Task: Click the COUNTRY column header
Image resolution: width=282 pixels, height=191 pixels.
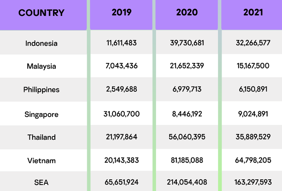Action: point(42,13)
